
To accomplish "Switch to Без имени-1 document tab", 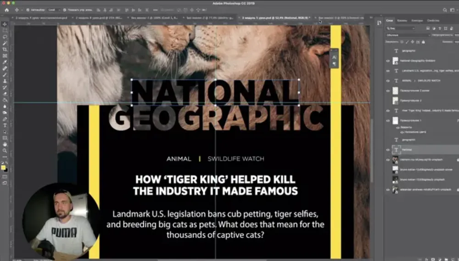I will [x=154, y=18].
